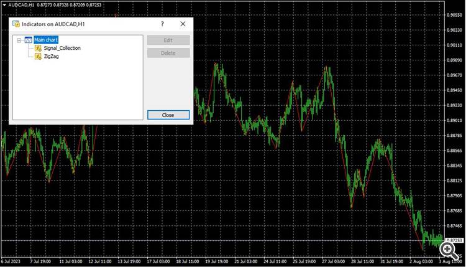This screenshot has width=466, height=267.
Task: Click the Delete button
Action: click(x=168, y=53)
